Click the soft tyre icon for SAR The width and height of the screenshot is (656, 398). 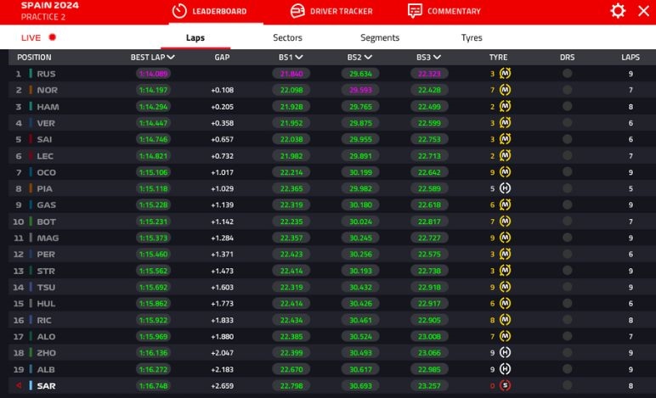(x=505, y=386)
